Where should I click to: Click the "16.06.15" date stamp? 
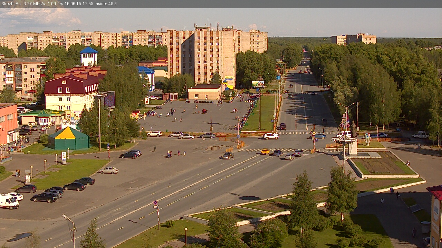coord(73,4)
